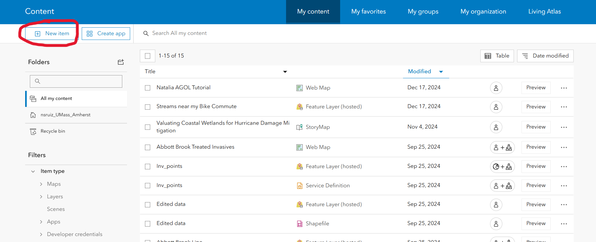Open more options for Inv_points Feature Layer
596x242 pixels.
[x=564, y=167]
